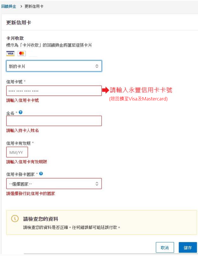Expand the --選擇國家-- country dropdown

tap(54, 184)
